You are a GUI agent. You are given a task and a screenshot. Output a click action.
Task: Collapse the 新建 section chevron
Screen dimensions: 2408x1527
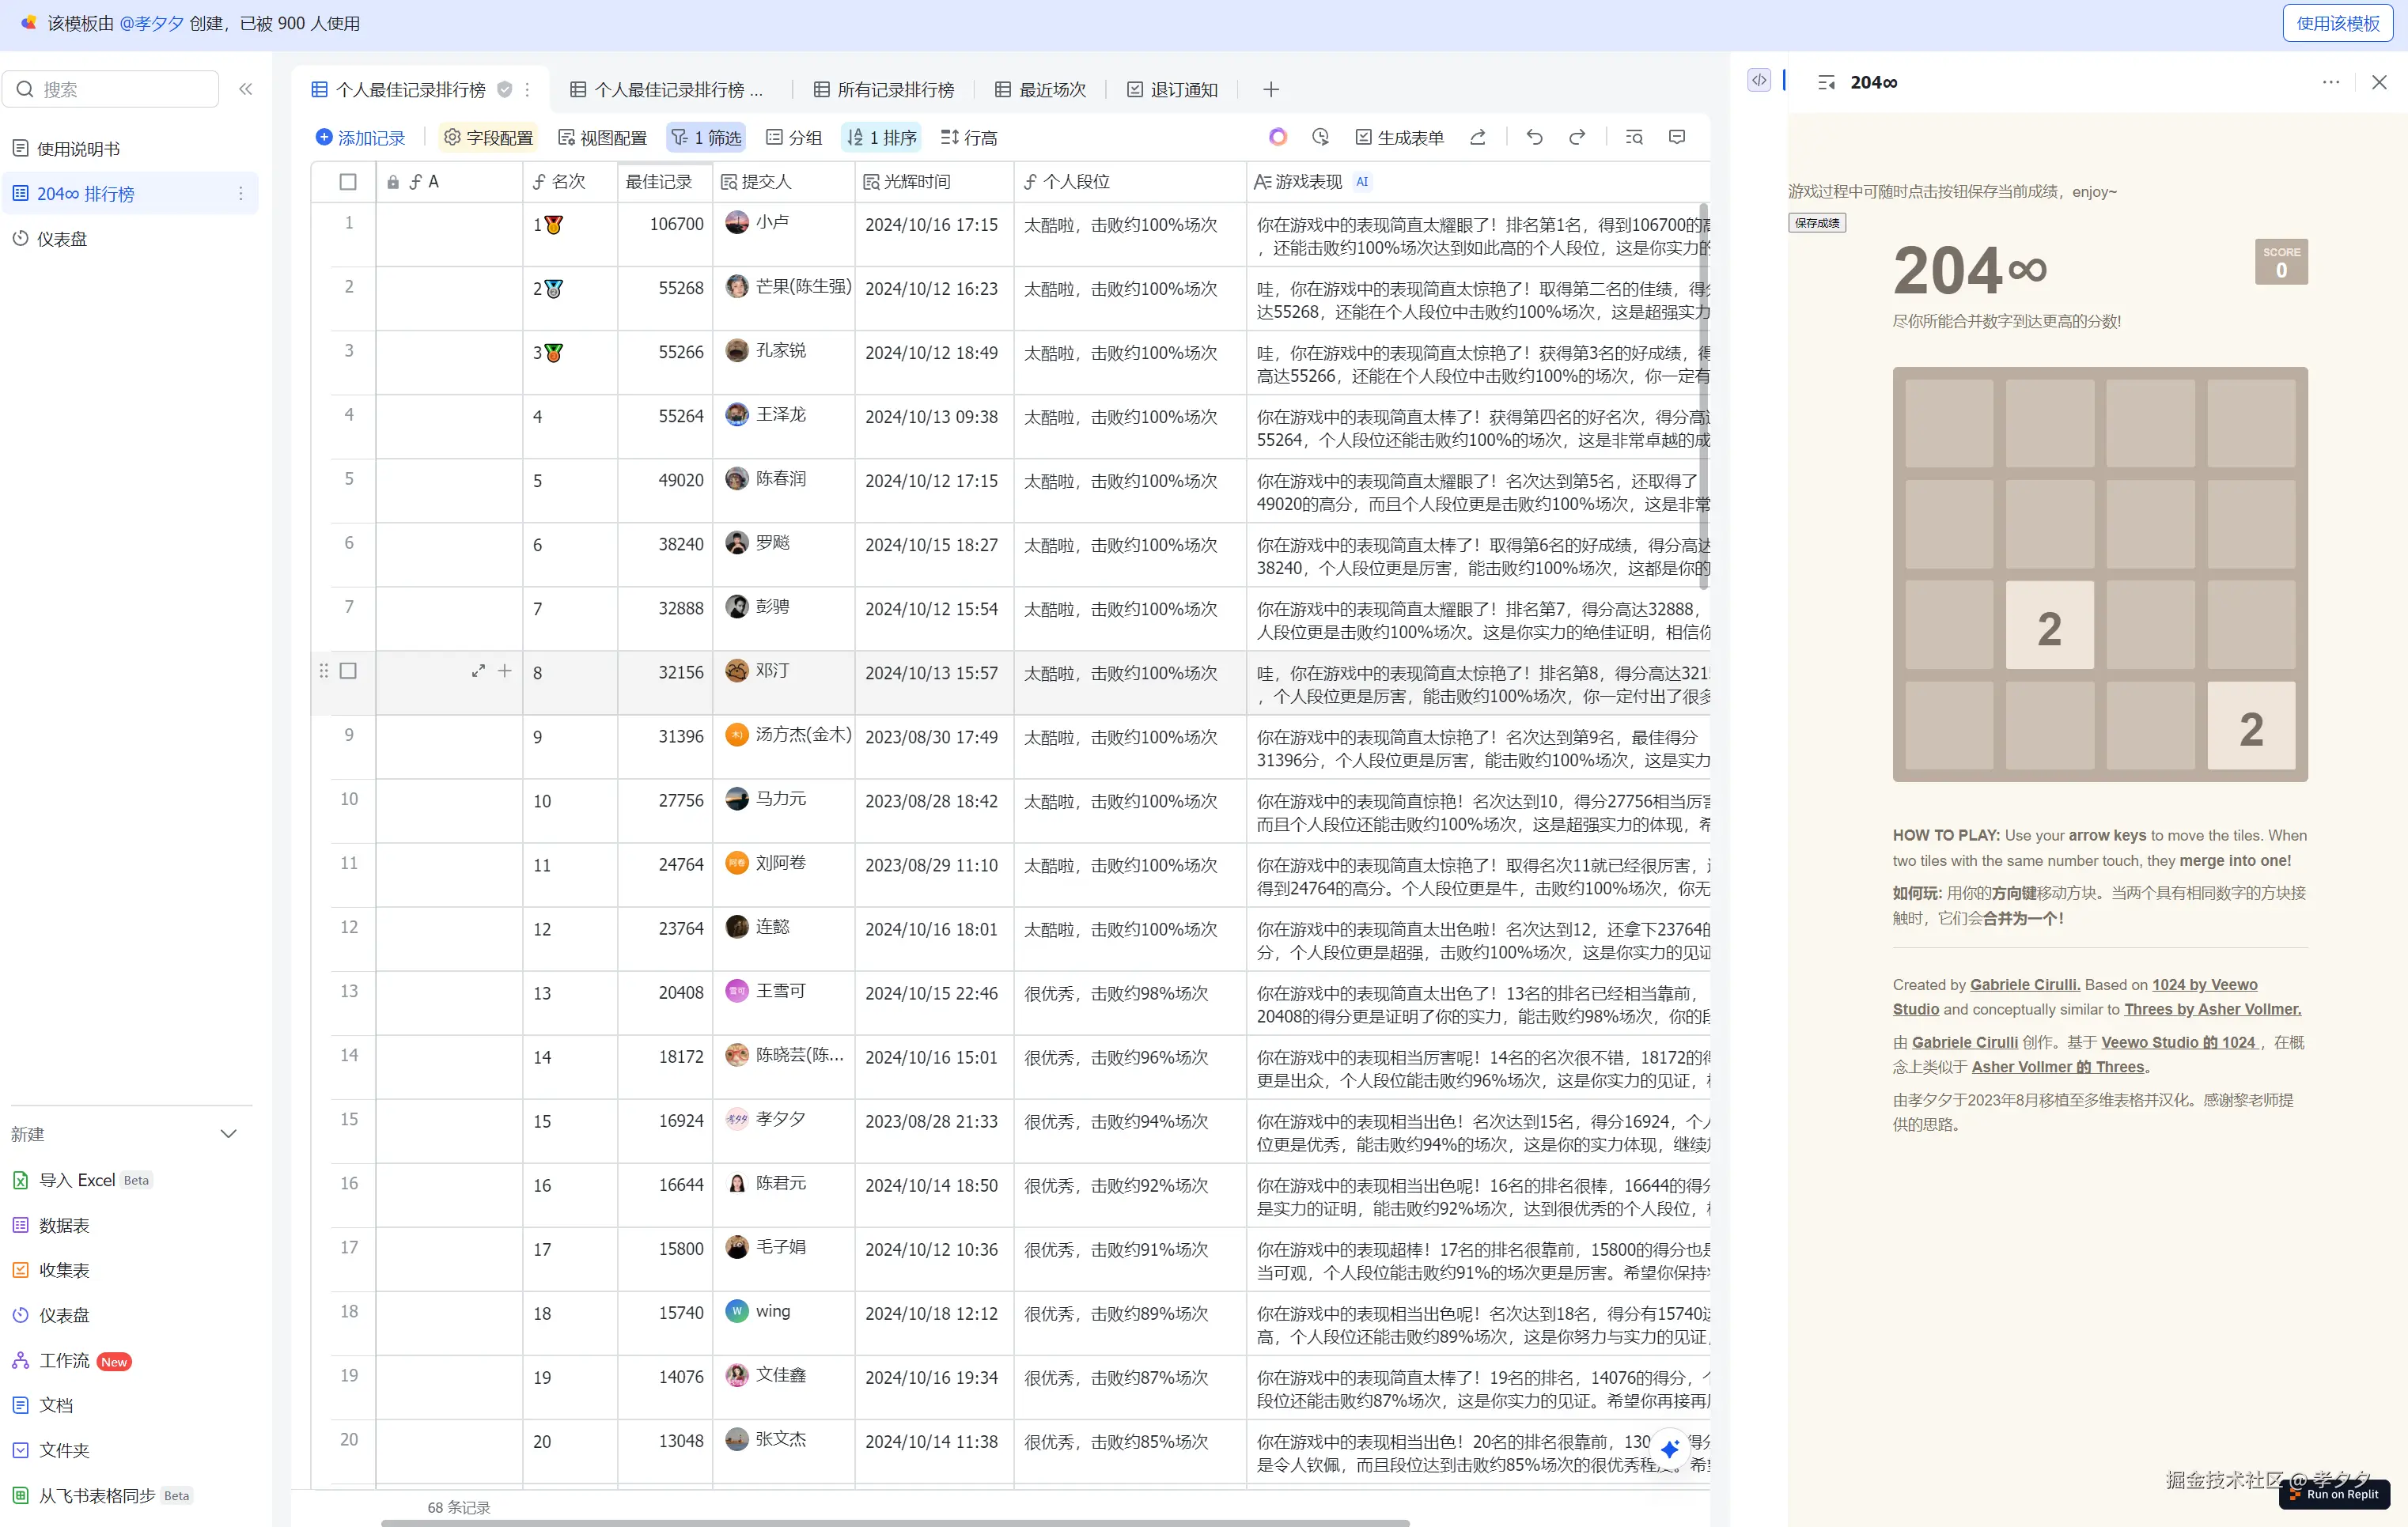coord(228,1133)
